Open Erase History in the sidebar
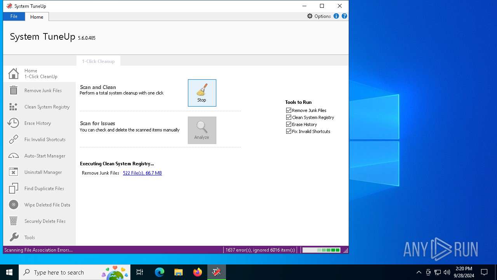497x280 pixels. point(40,123)
